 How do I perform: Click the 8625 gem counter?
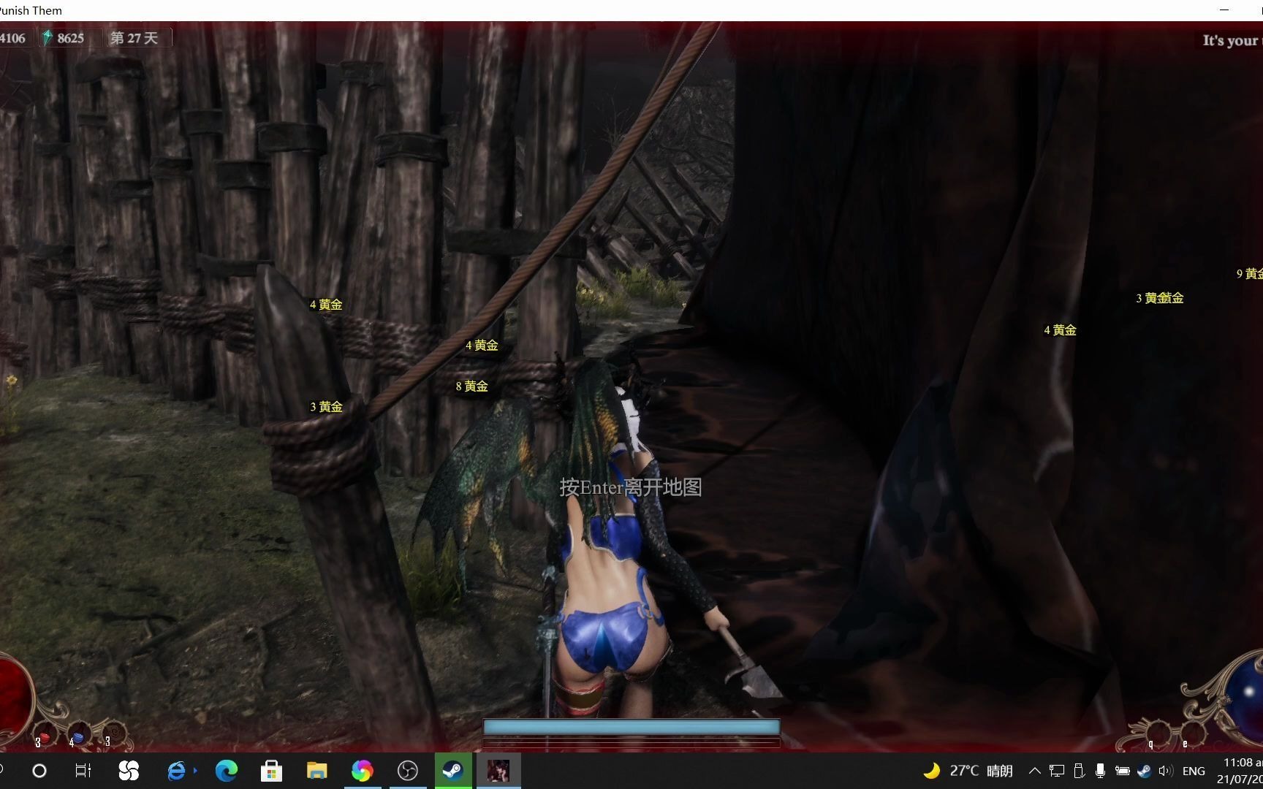tap(70, 38)
